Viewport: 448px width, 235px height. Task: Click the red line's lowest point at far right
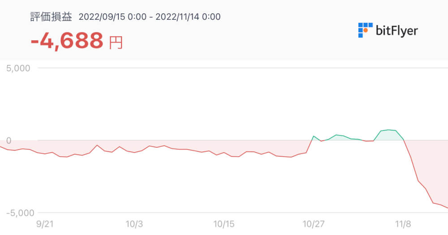click(x=447, y=208)
